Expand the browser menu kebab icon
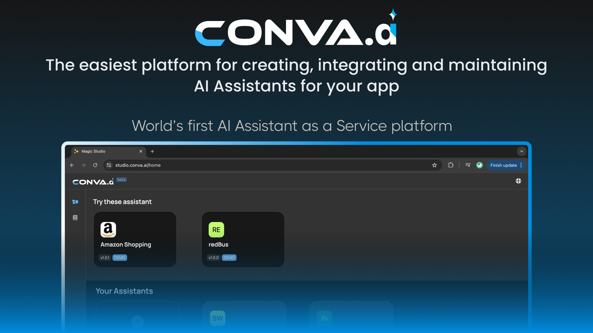 (521, 165)
